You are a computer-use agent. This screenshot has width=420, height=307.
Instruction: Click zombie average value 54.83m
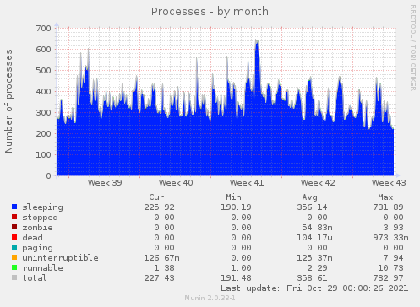tap(317, 228)
